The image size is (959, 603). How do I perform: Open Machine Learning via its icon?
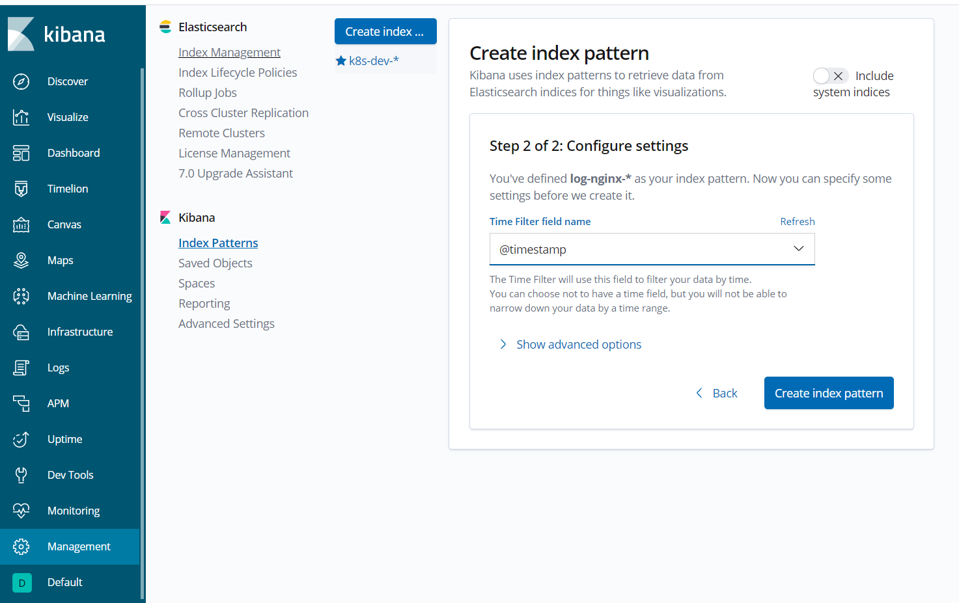21,296
